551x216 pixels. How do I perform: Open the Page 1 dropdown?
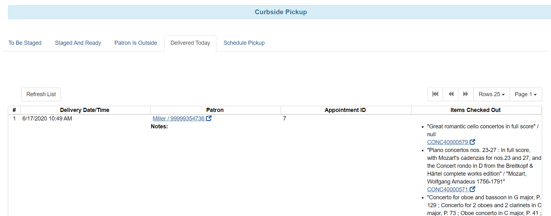tap(525, 94)
